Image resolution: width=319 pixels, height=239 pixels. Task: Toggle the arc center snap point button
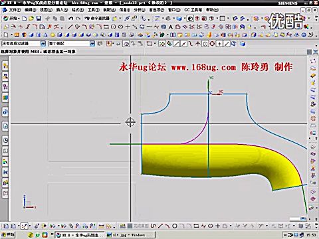click(x=205, y=44)
